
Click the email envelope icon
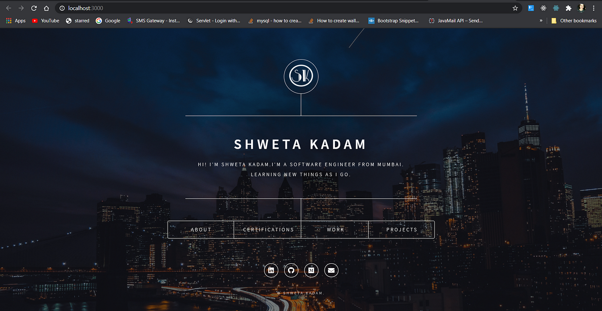331,270
